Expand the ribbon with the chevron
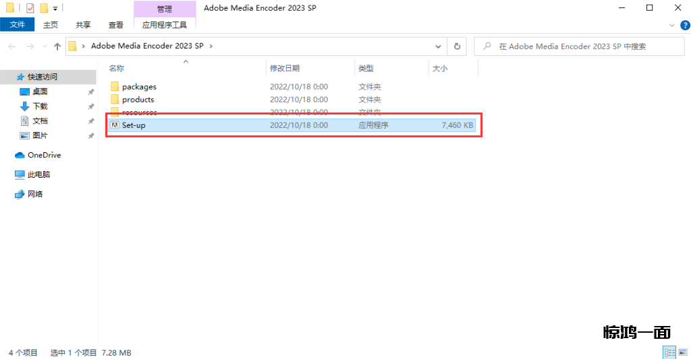Viewport: 691px width, 359px height. click(671, 25)
